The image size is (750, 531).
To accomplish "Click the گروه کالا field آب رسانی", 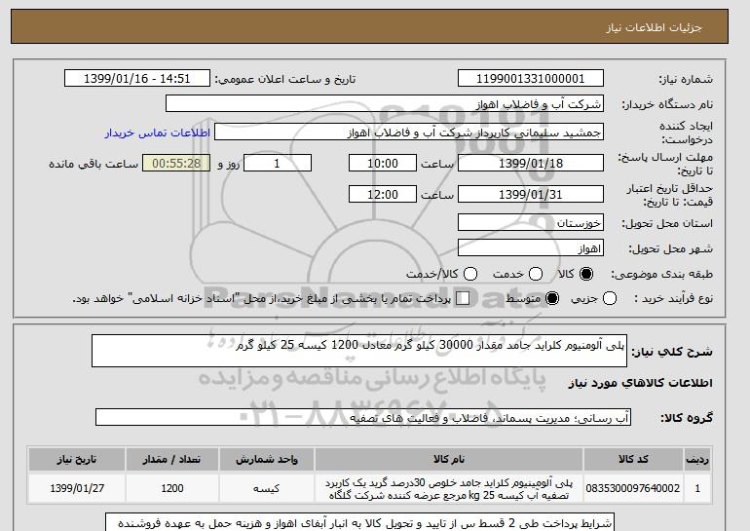I will pyautogui.click(x=363, y=418).
